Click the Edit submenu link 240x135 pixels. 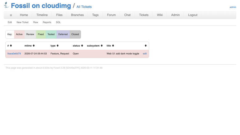click(10, 22)
